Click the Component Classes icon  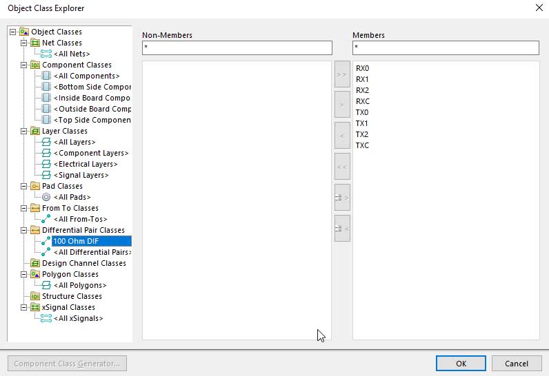click(35, 65)
